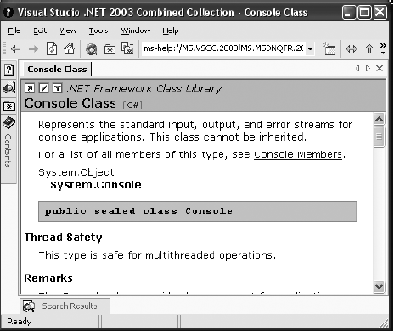Open the Search sidebar icon

(8, 88)
